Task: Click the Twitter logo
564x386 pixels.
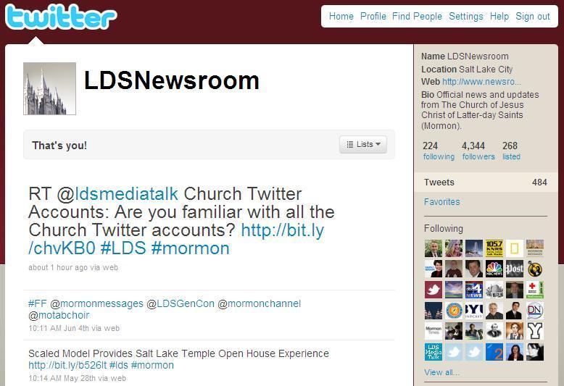Action: pos(61,17)
